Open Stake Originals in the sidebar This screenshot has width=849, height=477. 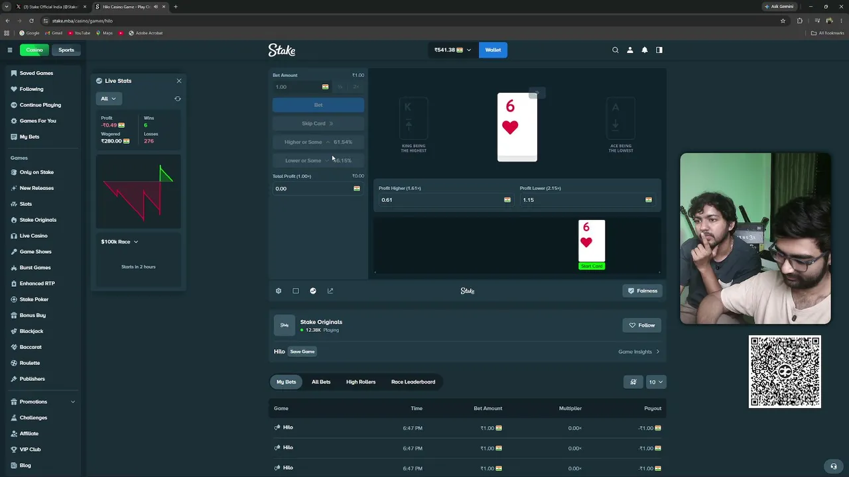pyautogui.click(x=38, y=220)
